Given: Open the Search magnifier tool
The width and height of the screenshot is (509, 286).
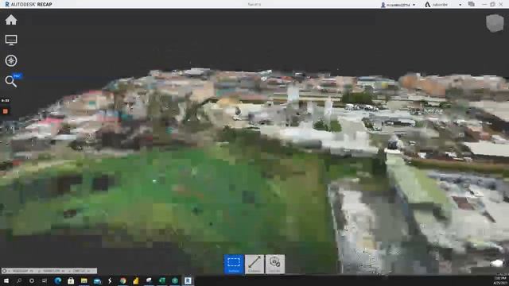Looking at the screenshot, I should click(x=11, y=81).
